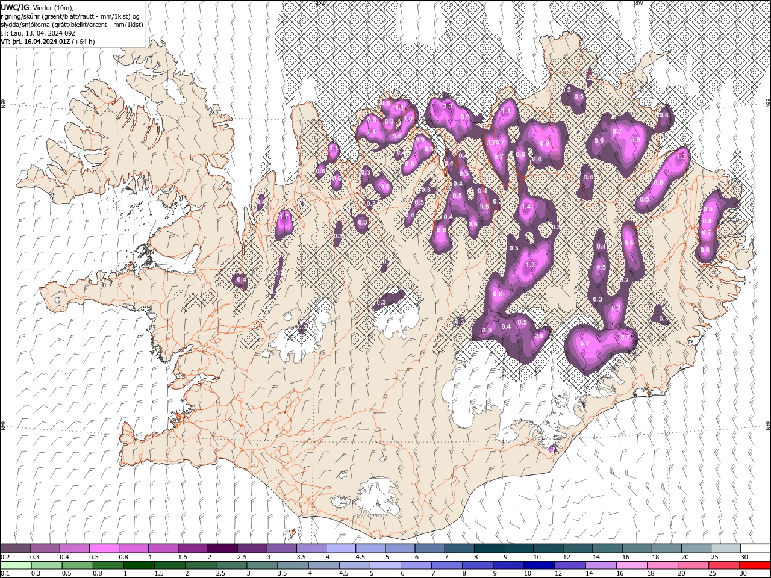
Task: Pick the 14 swatch in the upper snow legend
Action: pyautogui.click(x=607, y=548)
